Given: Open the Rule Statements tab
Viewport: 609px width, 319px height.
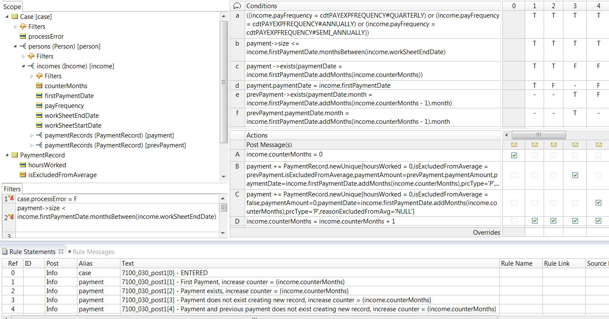Looking at the screenshot, I should (x=33, y=252).
